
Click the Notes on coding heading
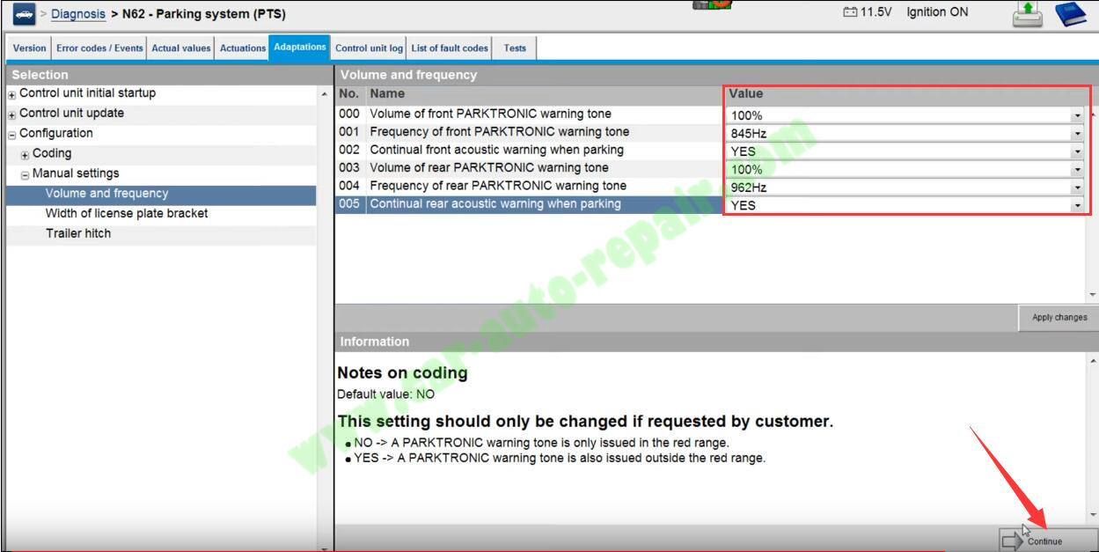point(402,373)
